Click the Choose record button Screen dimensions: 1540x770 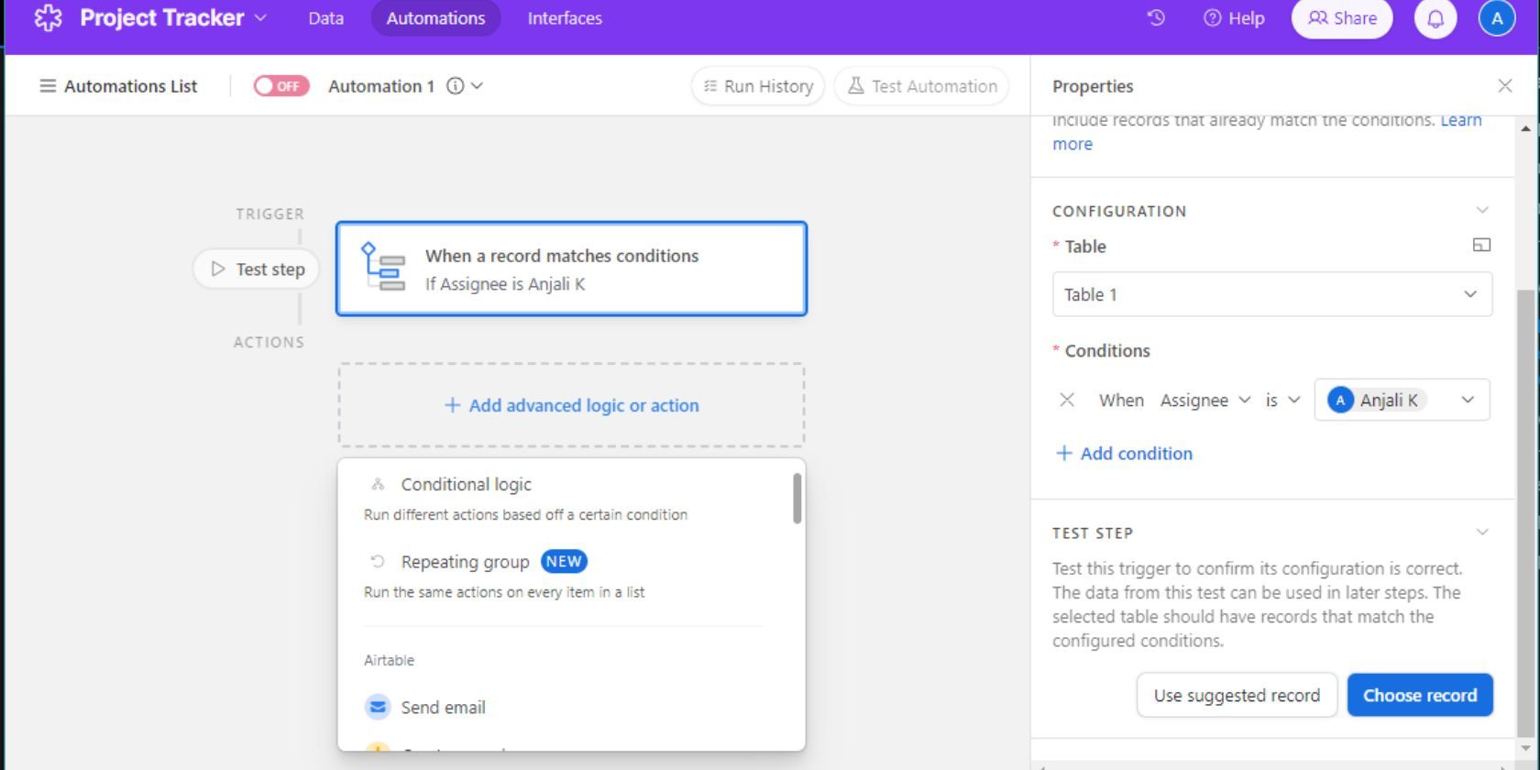[1420, 695]
